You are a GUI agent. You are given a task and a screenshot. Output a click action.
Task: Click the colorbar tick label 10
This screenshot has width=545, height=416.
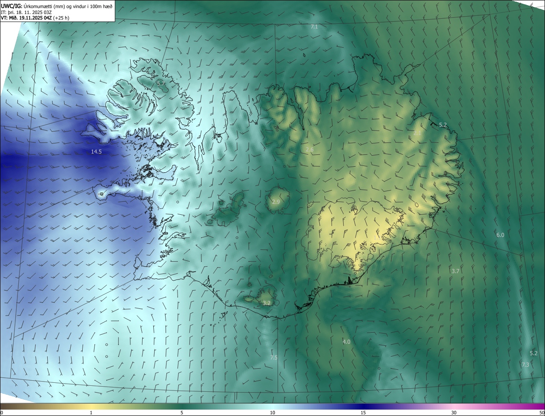pos(272,413)
